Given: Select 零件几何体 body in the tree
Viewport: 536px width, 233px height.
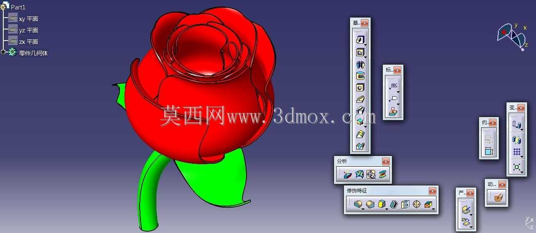Looking at the screenshot, I should tap(33, 53).
